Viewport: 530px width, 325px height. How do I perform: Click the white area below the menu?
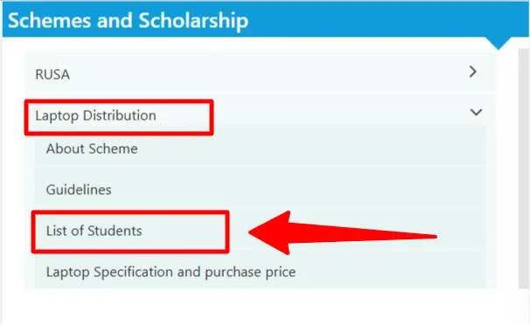[x=263, y=308]
